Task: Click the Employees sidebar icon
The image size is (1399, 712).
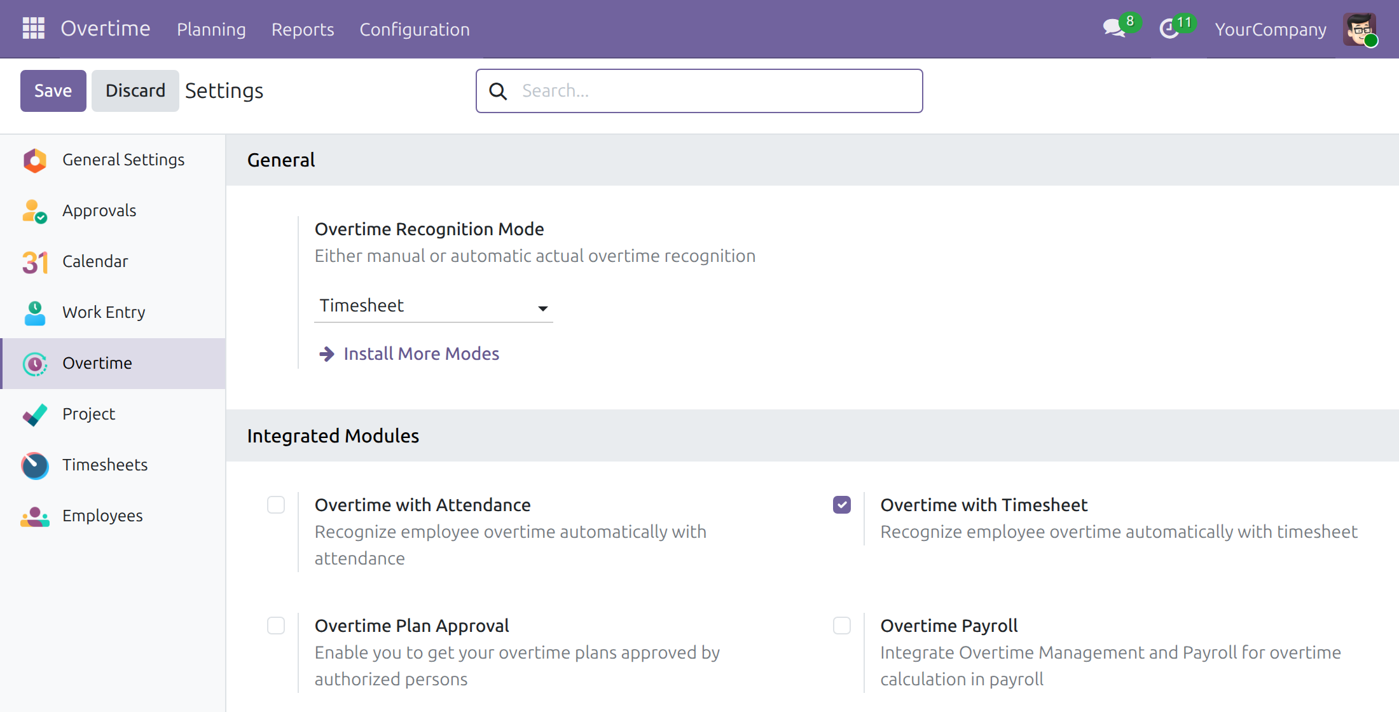Action: tap(35, 516)
